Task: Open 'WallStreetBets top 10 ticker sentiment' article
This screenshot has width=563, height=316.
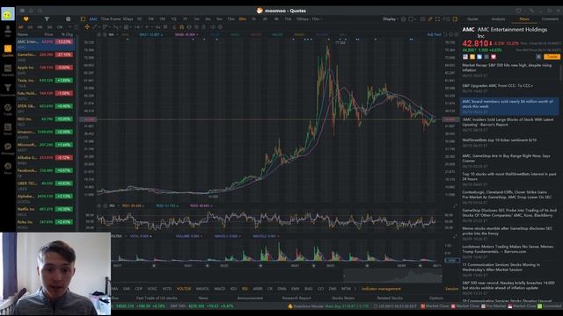Action: (499, 140)
